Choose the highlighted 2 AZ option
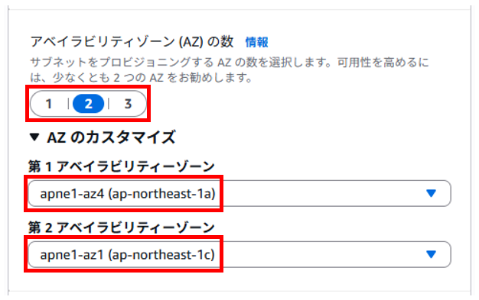The width and height of the screenshot is (479, 300). click(x=88, y=104)
